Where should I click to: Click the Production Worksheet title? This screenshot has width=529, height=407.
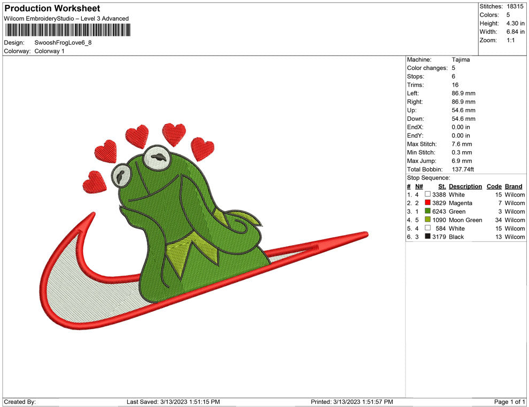coord(52,9)
